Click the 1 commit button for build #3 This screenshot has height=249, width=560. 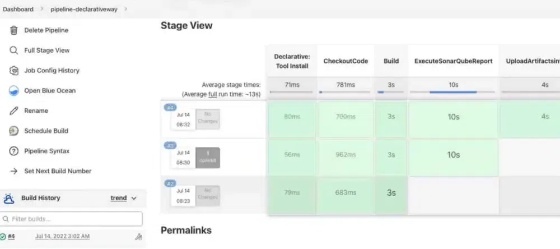pos(208,157)
